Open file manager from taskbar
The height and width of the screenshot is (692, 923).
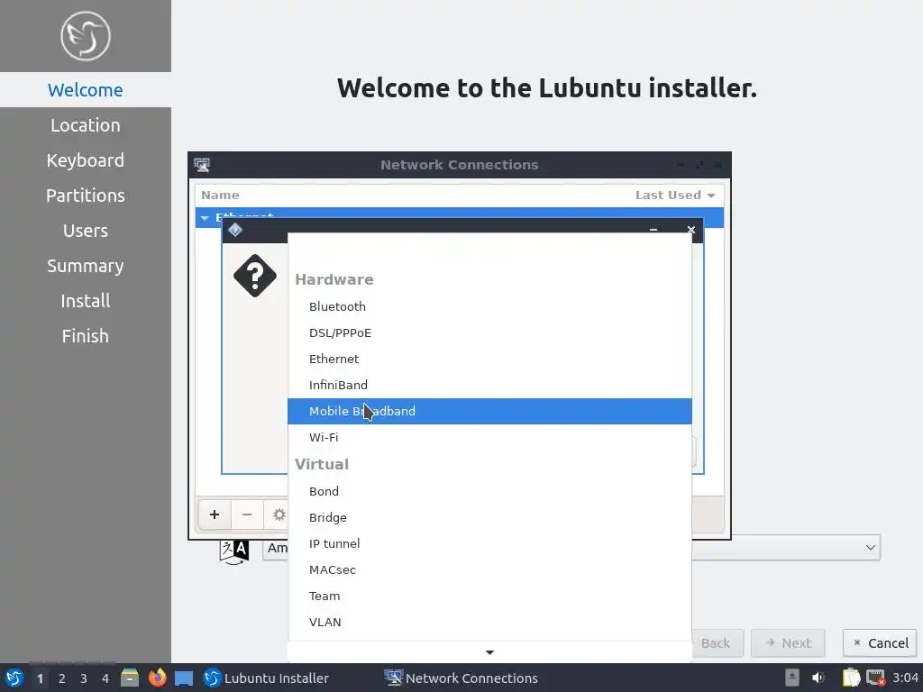point(130,678)
